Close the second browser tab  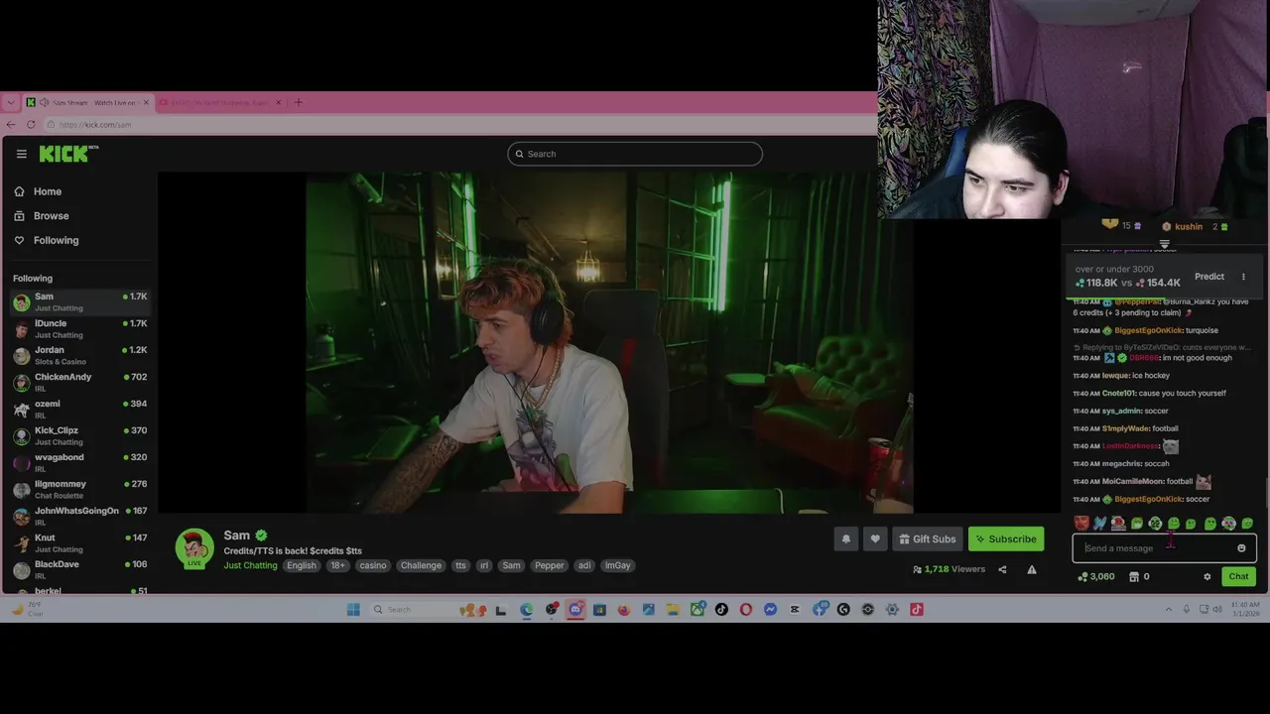click(279, 102)
